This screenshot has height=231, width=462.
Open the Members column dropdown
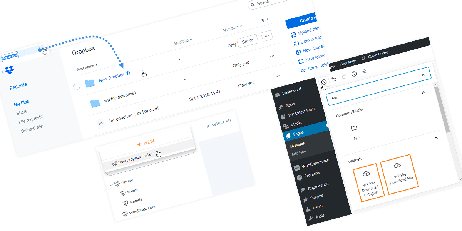click(x=233, y=28)
